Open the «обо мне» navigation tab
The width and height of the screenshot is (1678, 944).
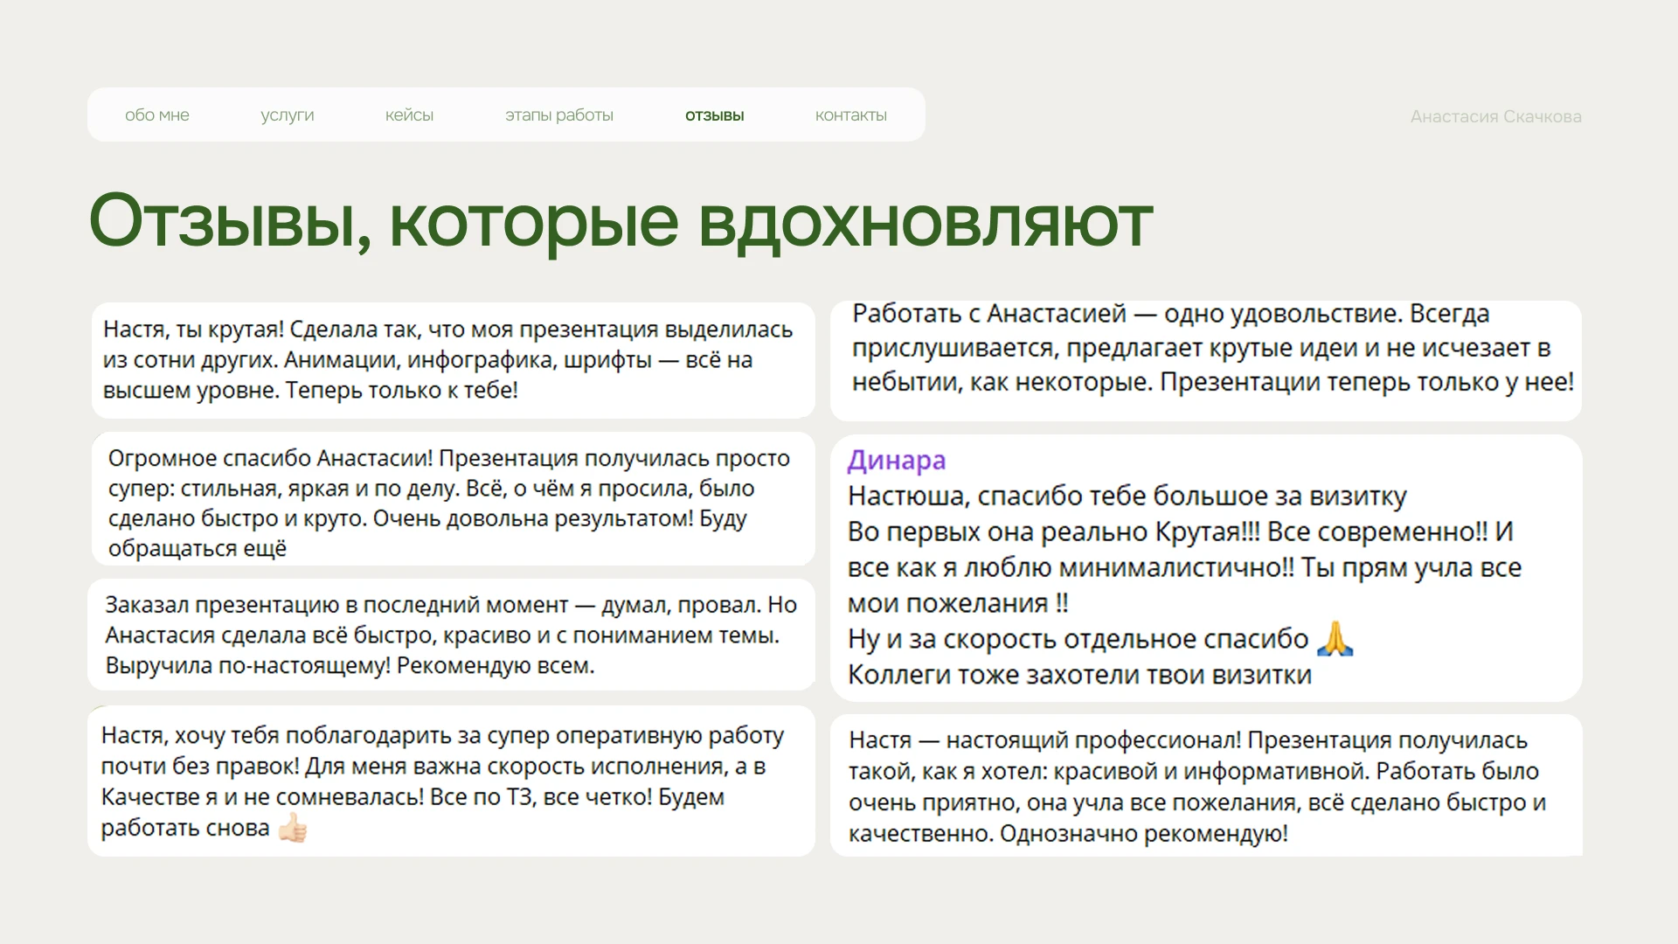[x=156, y=115]
